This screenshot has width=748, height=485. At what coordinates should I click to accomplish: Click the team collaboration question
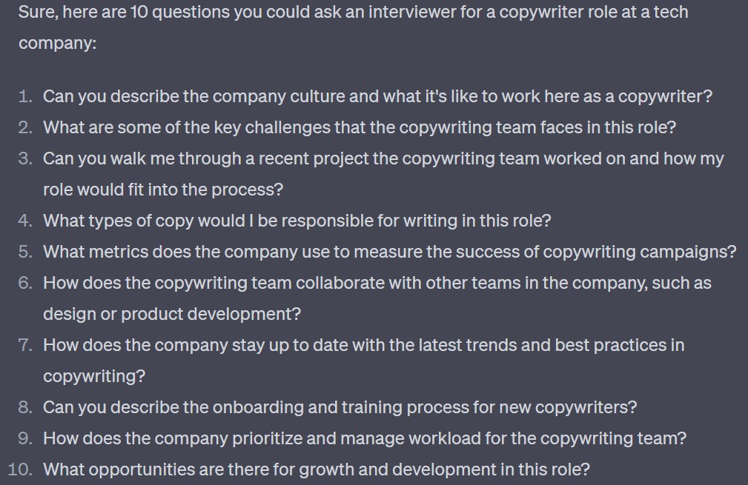[377, 284]
